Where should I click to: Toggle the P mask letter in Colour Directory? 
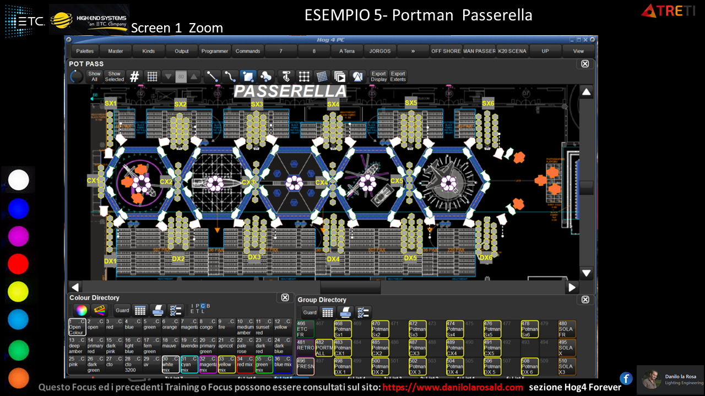tap(197, 306)
